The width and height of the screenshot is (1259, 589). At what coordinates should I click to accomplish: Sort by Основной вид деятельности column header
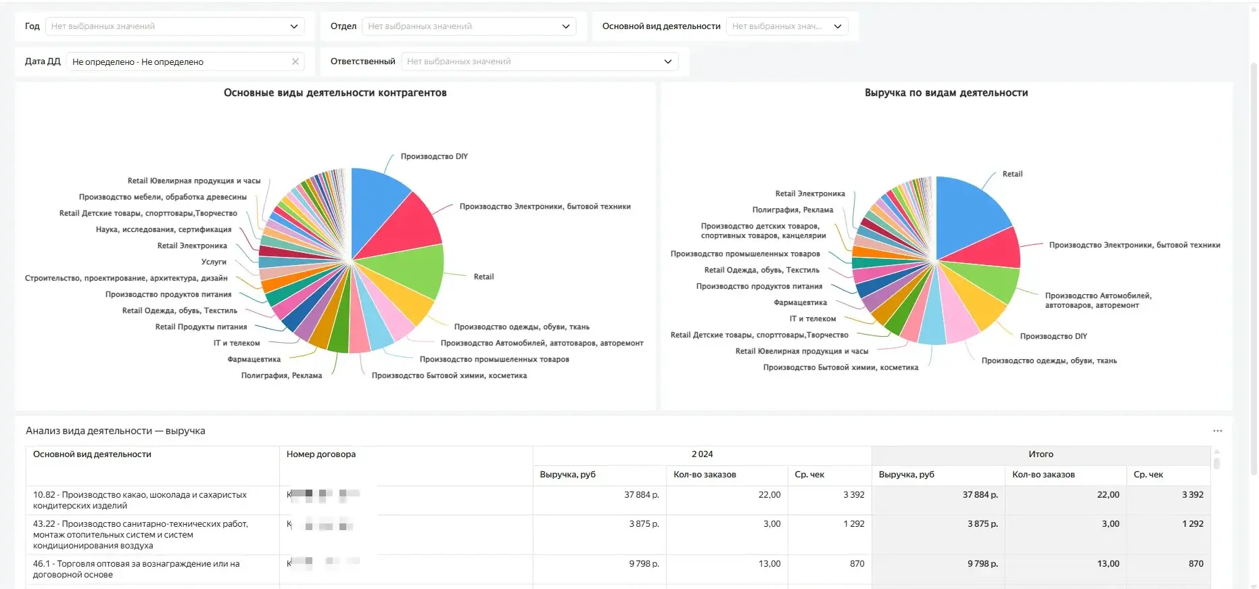click(x=93, y=454)
